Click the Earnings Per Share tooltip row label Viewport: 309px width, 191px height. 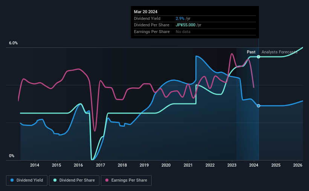[152, 32]
